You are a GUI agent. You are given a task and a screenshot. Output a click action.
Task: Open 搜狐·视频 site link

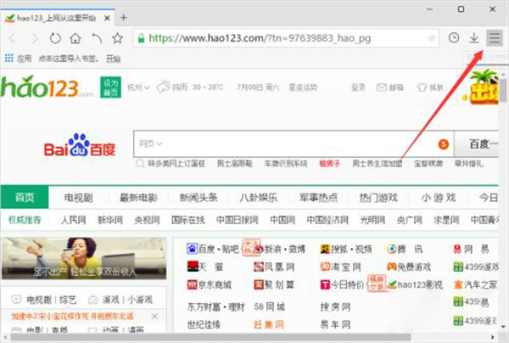coord(346,249)
